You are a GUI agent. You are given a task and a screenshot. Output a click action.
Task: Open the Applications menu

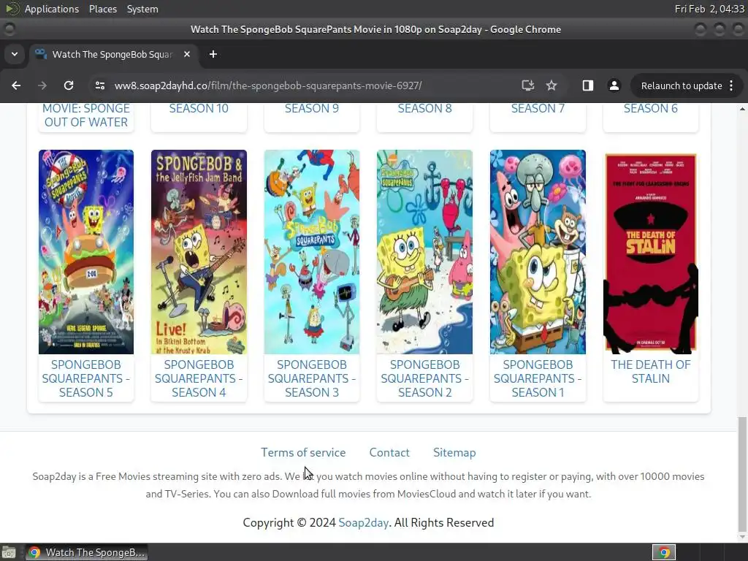[52, 9]
